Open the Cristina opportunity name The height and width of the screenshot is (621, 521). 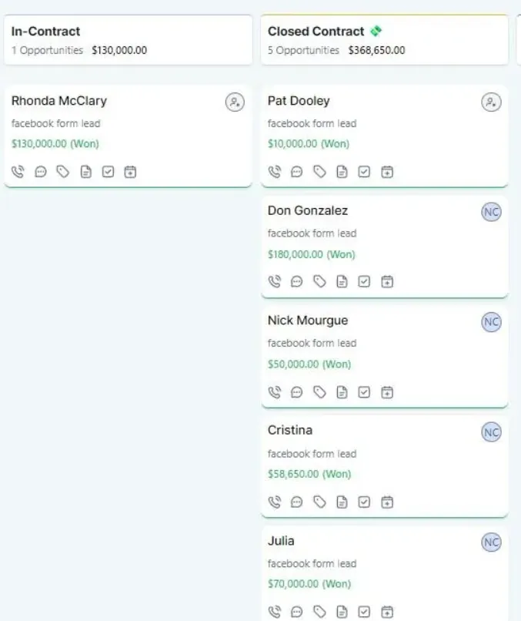click(290, 430)
